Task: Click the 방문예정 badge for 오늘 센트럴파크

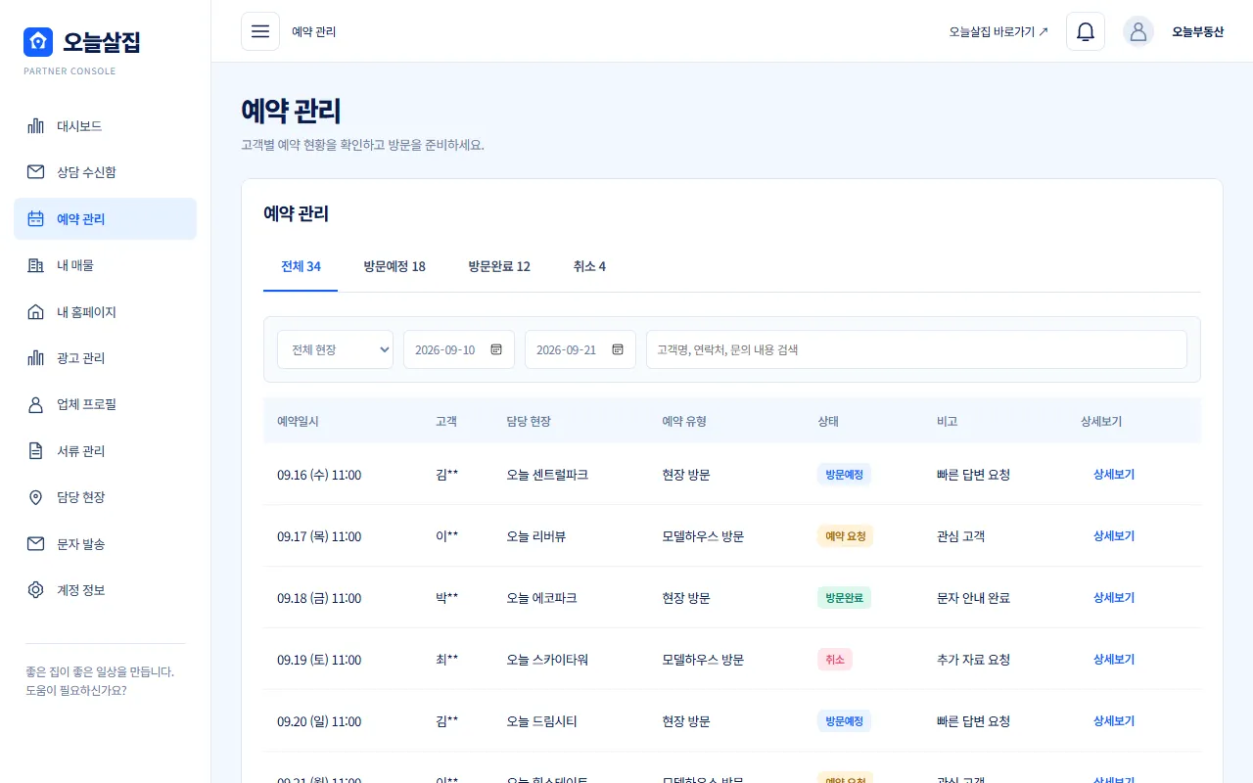Action: (x=844, y=474)
